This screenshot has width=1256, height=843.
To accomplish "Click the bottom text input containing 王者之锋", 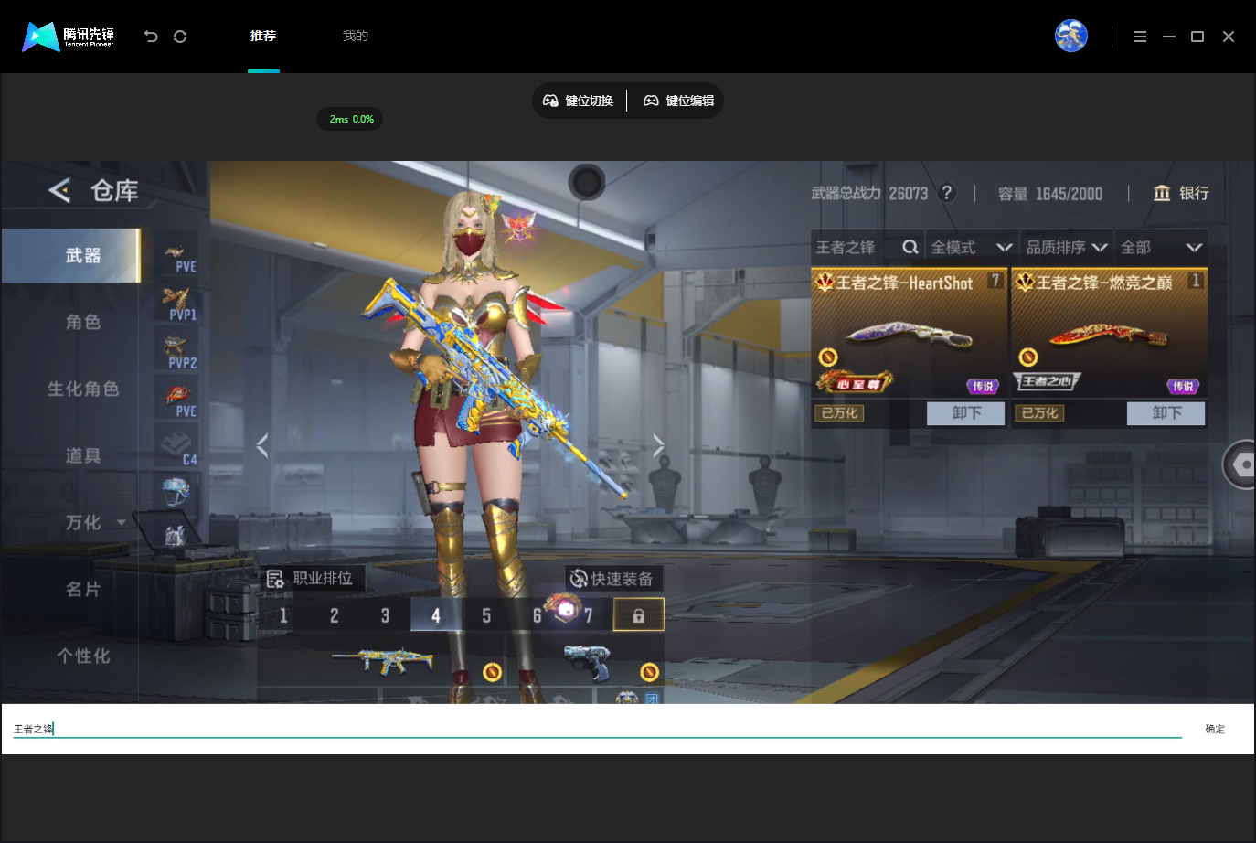I will tap(596, 729).
